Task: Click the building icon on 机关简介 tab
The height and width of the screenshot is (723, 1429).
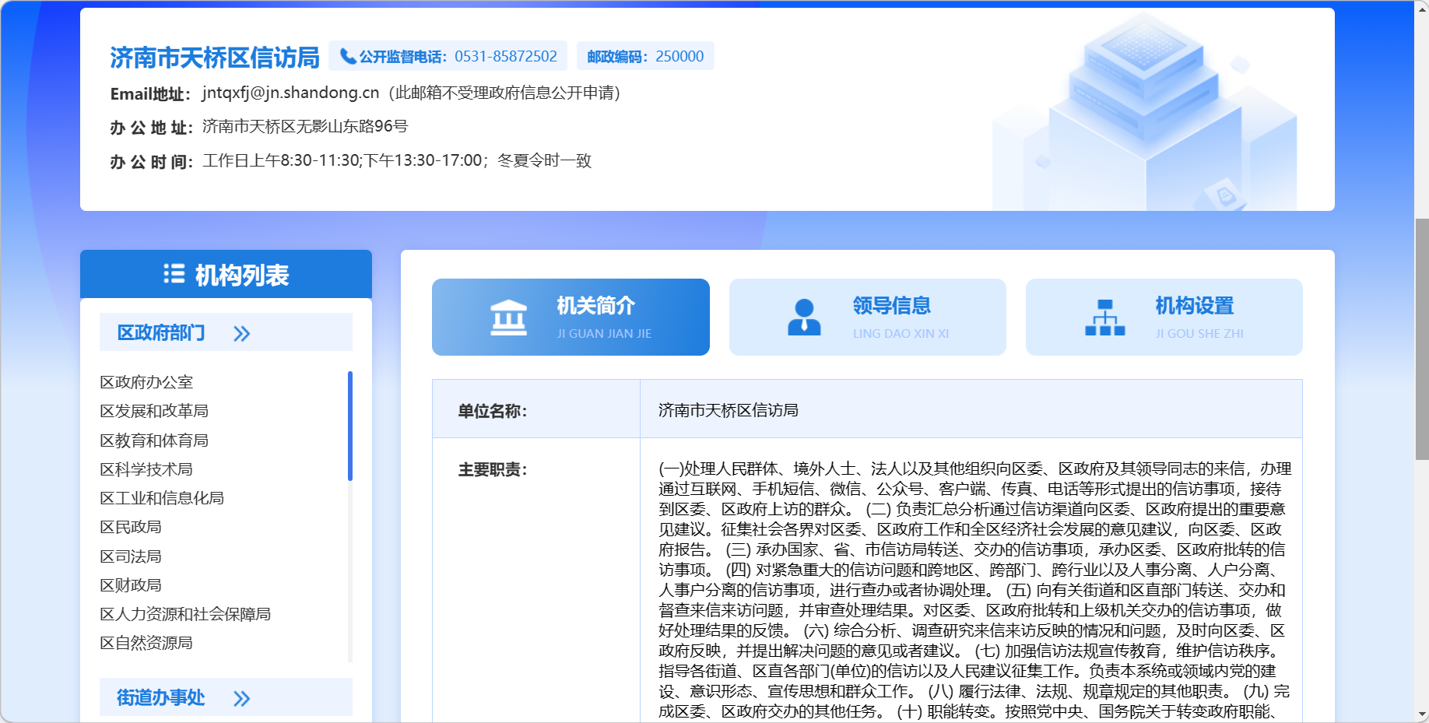Action: 508,318
